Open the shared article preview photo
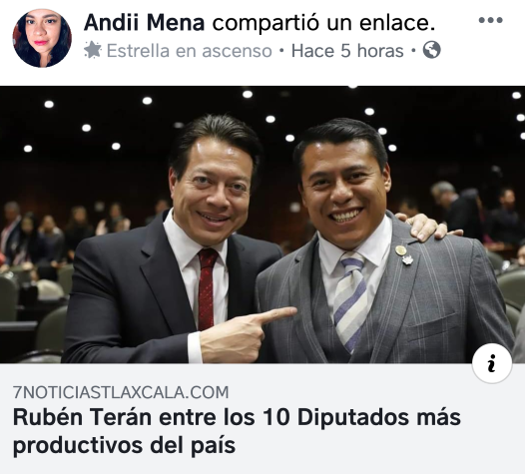The height and width of the screenshot is (474, 525). pos(262,225)
